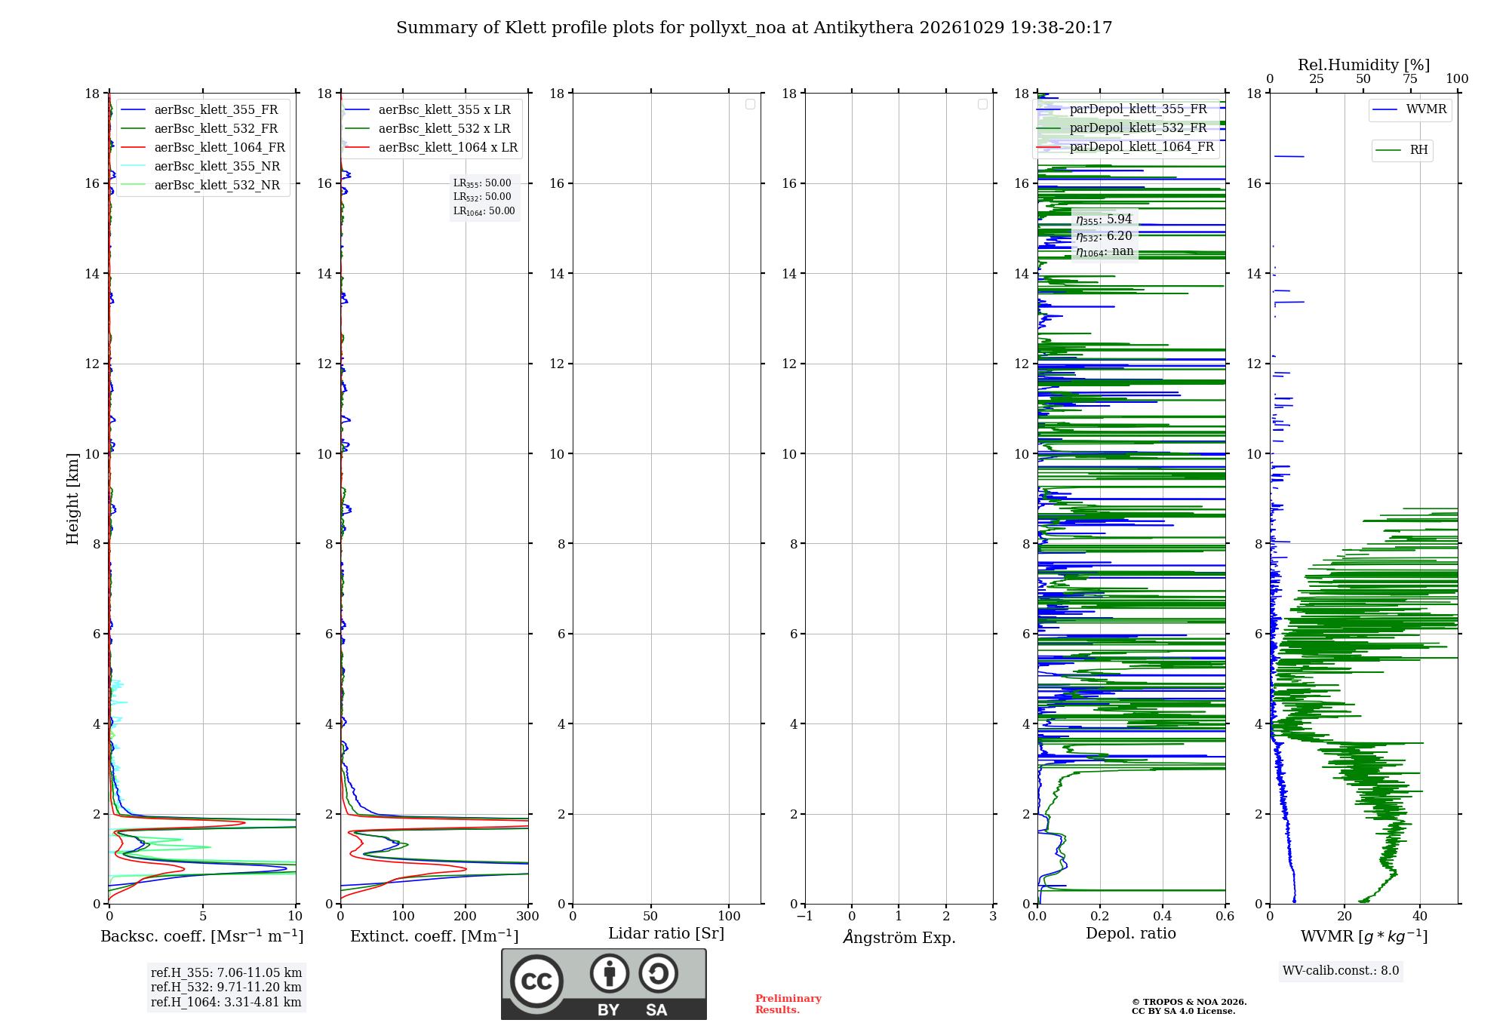Click the parDepol_klett_1064_FR legend entry

pyautogui.click(x=1126, y=147)
